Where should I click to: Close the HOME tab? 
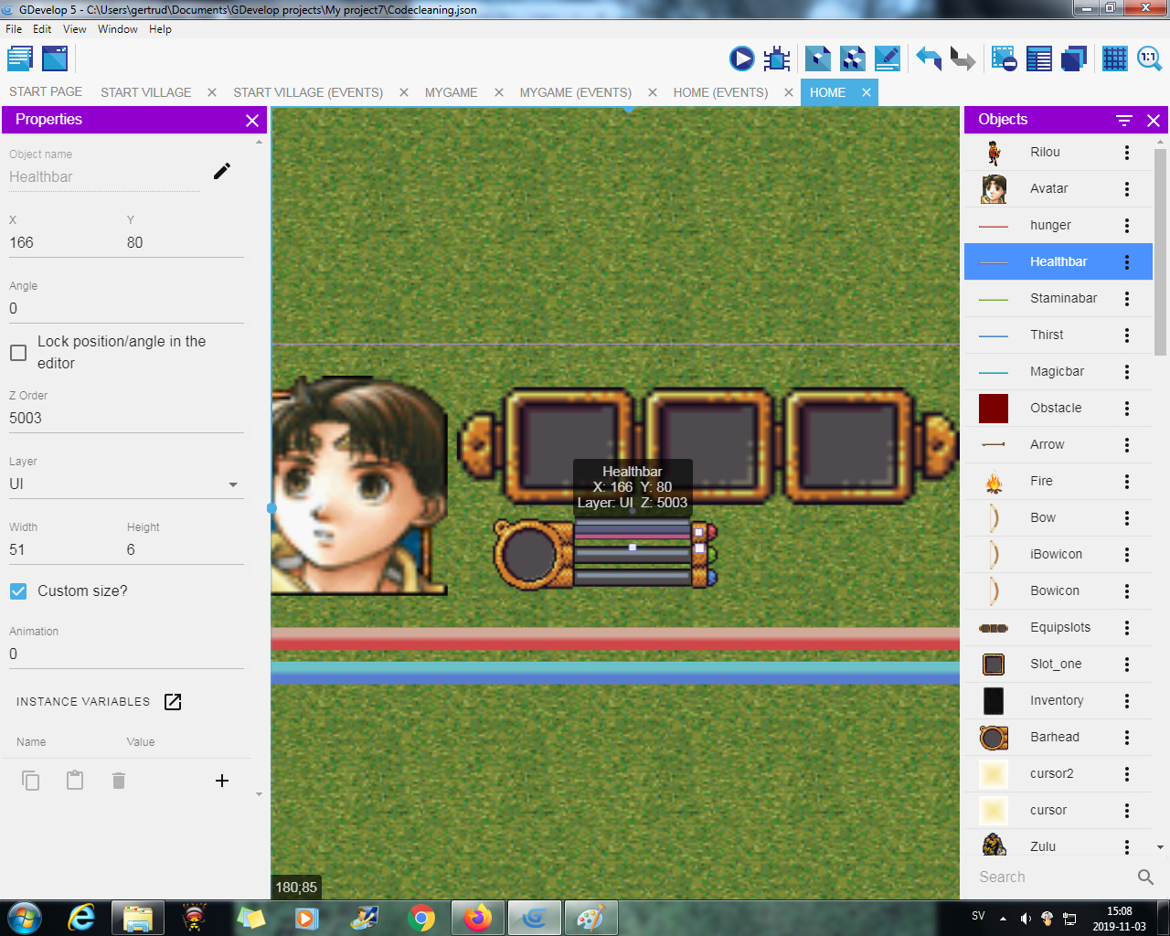click(867, 92)
